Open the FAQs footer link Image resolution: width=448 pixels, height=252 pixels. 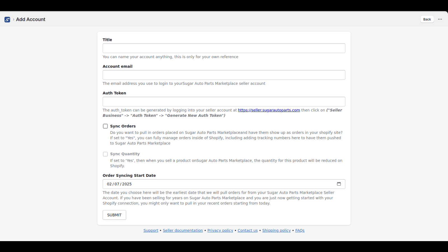(x=300, y=230)
